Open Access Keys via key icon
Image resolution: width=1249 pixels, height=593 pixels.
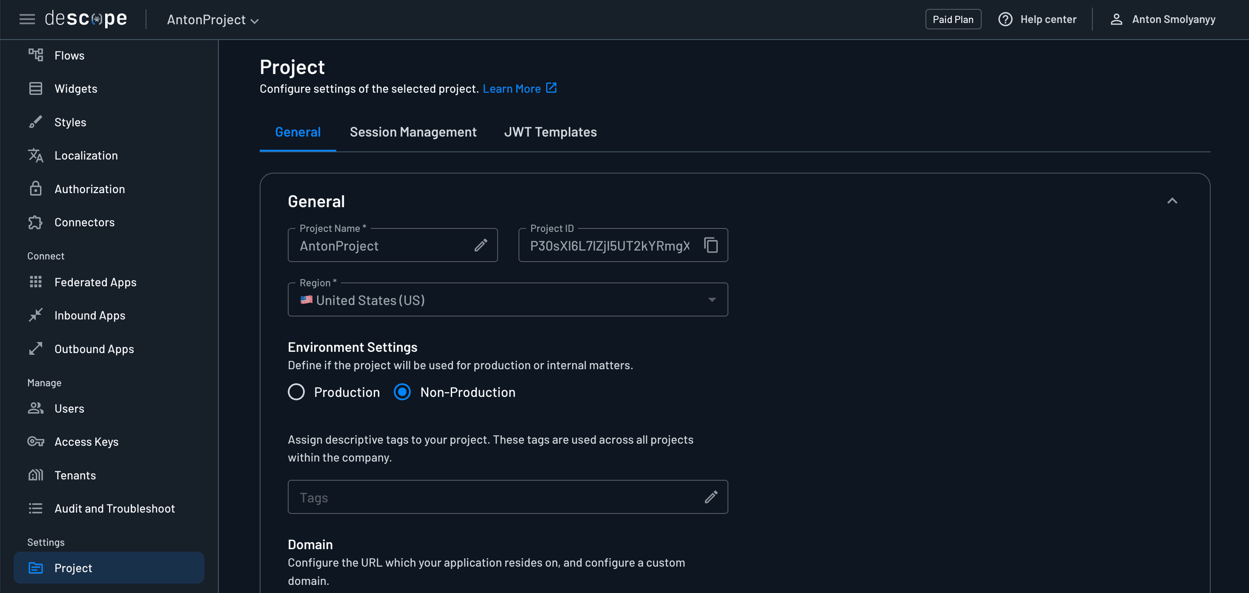(x=36, y=442)
